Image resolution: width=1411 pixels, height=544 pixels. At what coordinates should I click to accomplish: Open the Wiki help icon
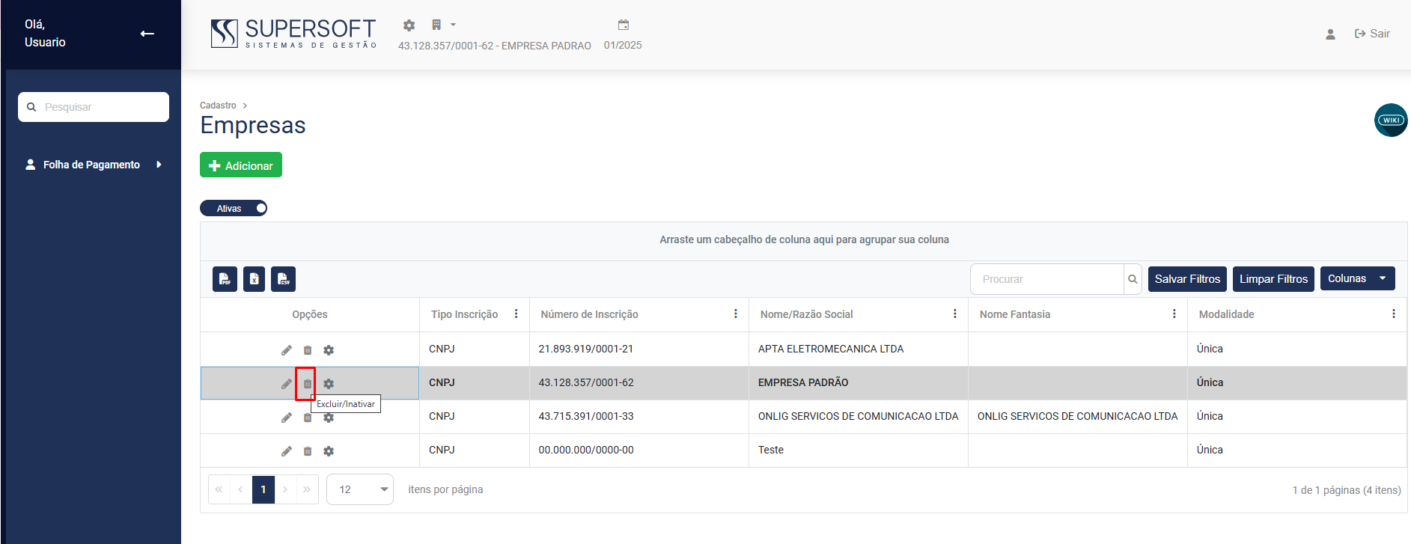pyautogui.click(x=1390, y=120)
